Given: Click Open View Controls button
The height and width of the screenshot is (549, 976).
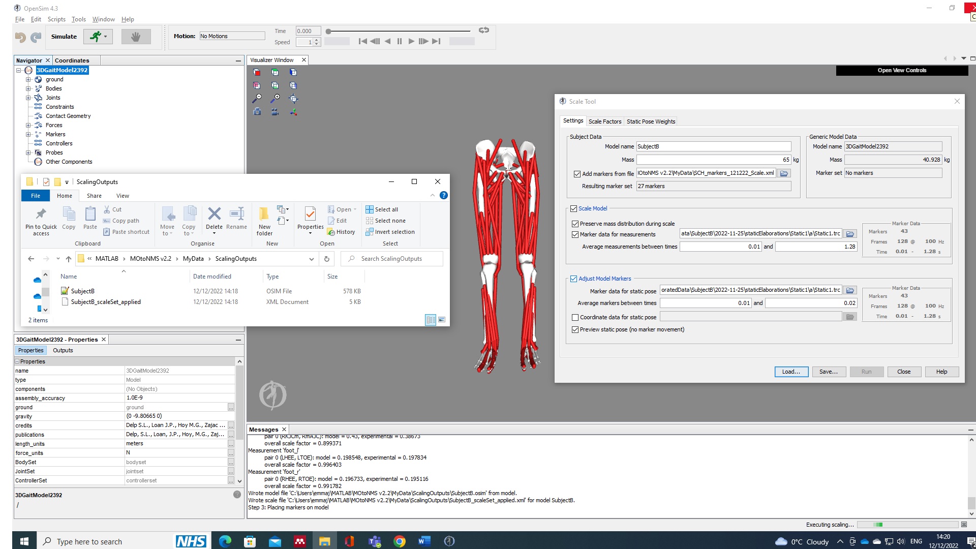Looking at the screenshot, I should pyautogui.click(x=902, y=70).
